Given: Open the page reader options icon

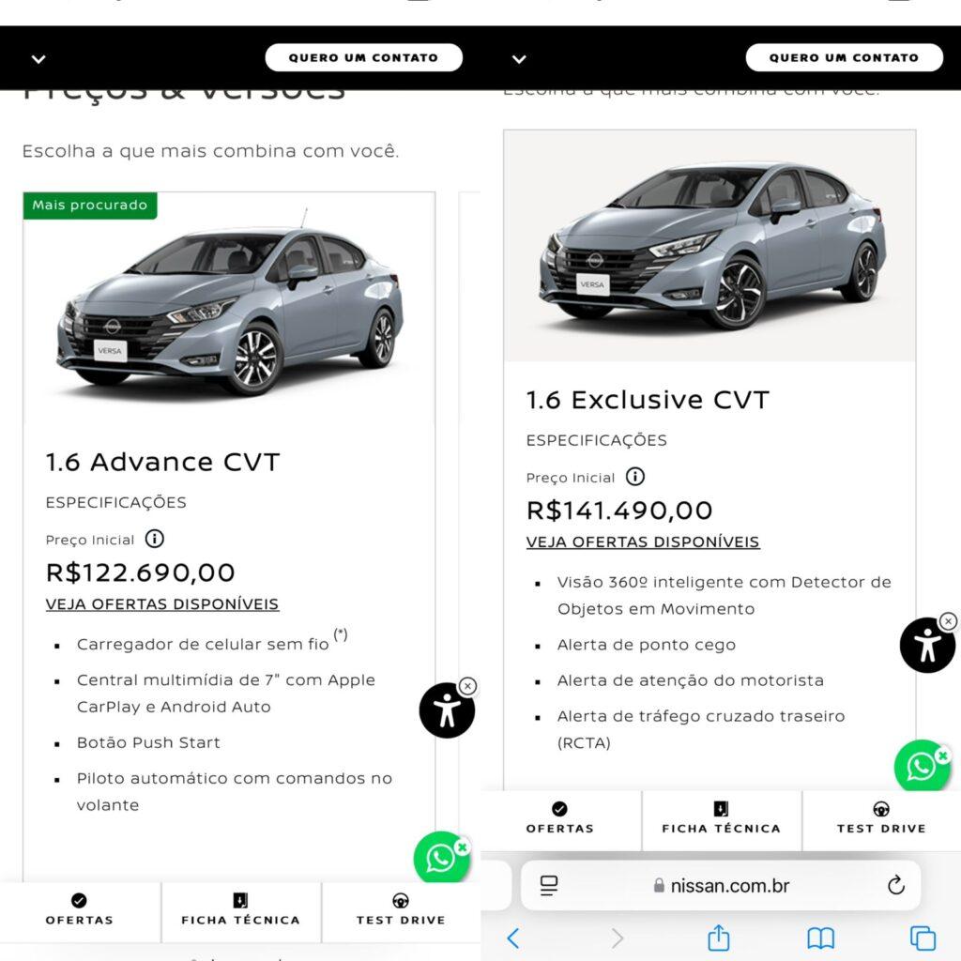Looking at the screenshot, I should [549, 885].
